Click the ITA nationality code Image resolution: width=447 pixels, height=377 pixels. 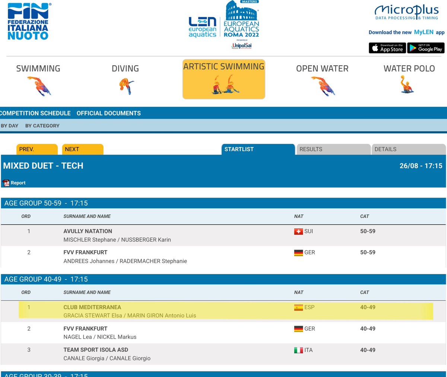coord(309,350)
